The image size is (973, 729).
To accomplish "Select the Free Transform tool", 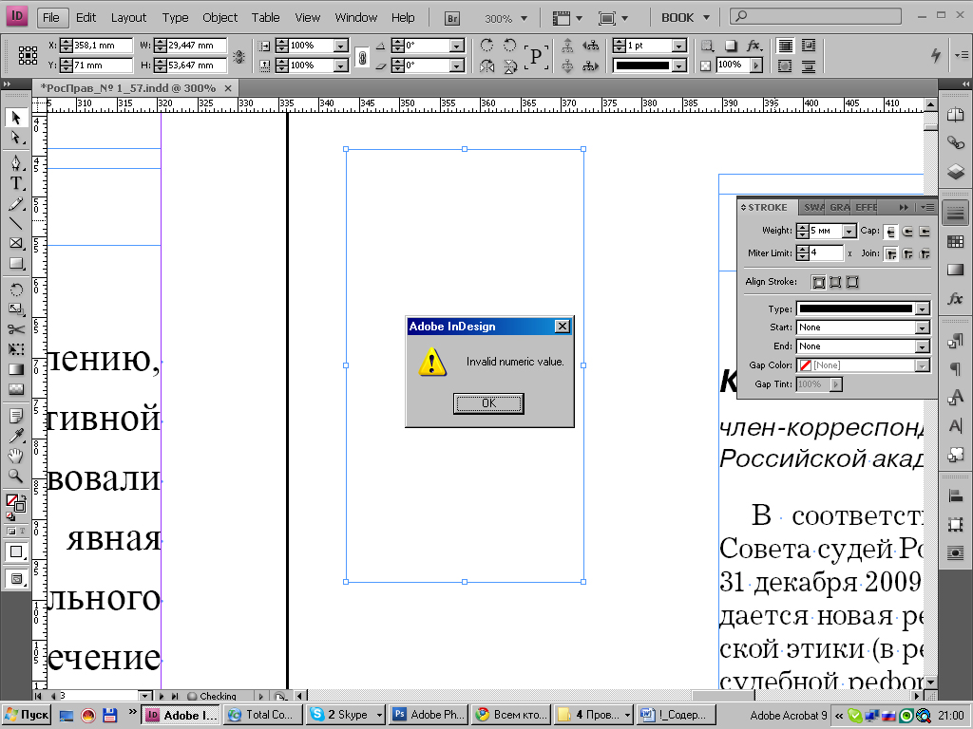I will tap(16, 349).
